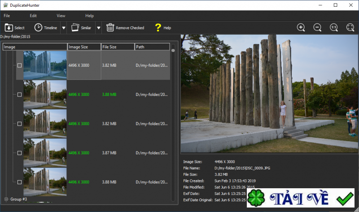
Task: Click the Select folder icon
Action: click(x=9, y=28)
